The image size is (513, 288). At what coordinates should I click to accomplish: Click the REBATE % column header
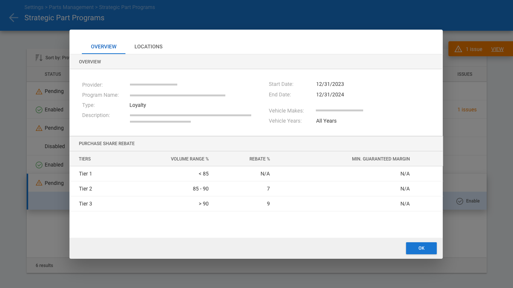click(260, 159)
